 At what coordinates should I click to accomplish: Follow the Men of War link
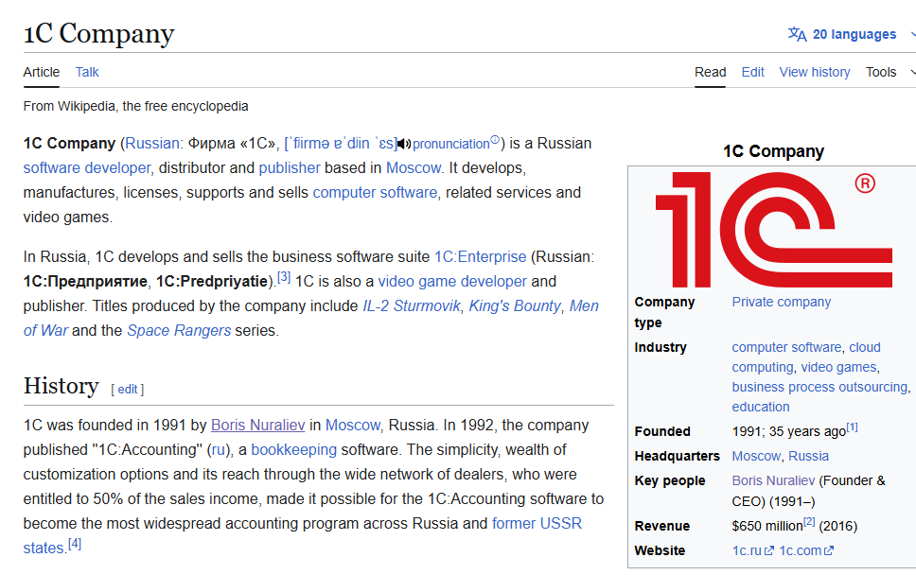pos(584,305)
